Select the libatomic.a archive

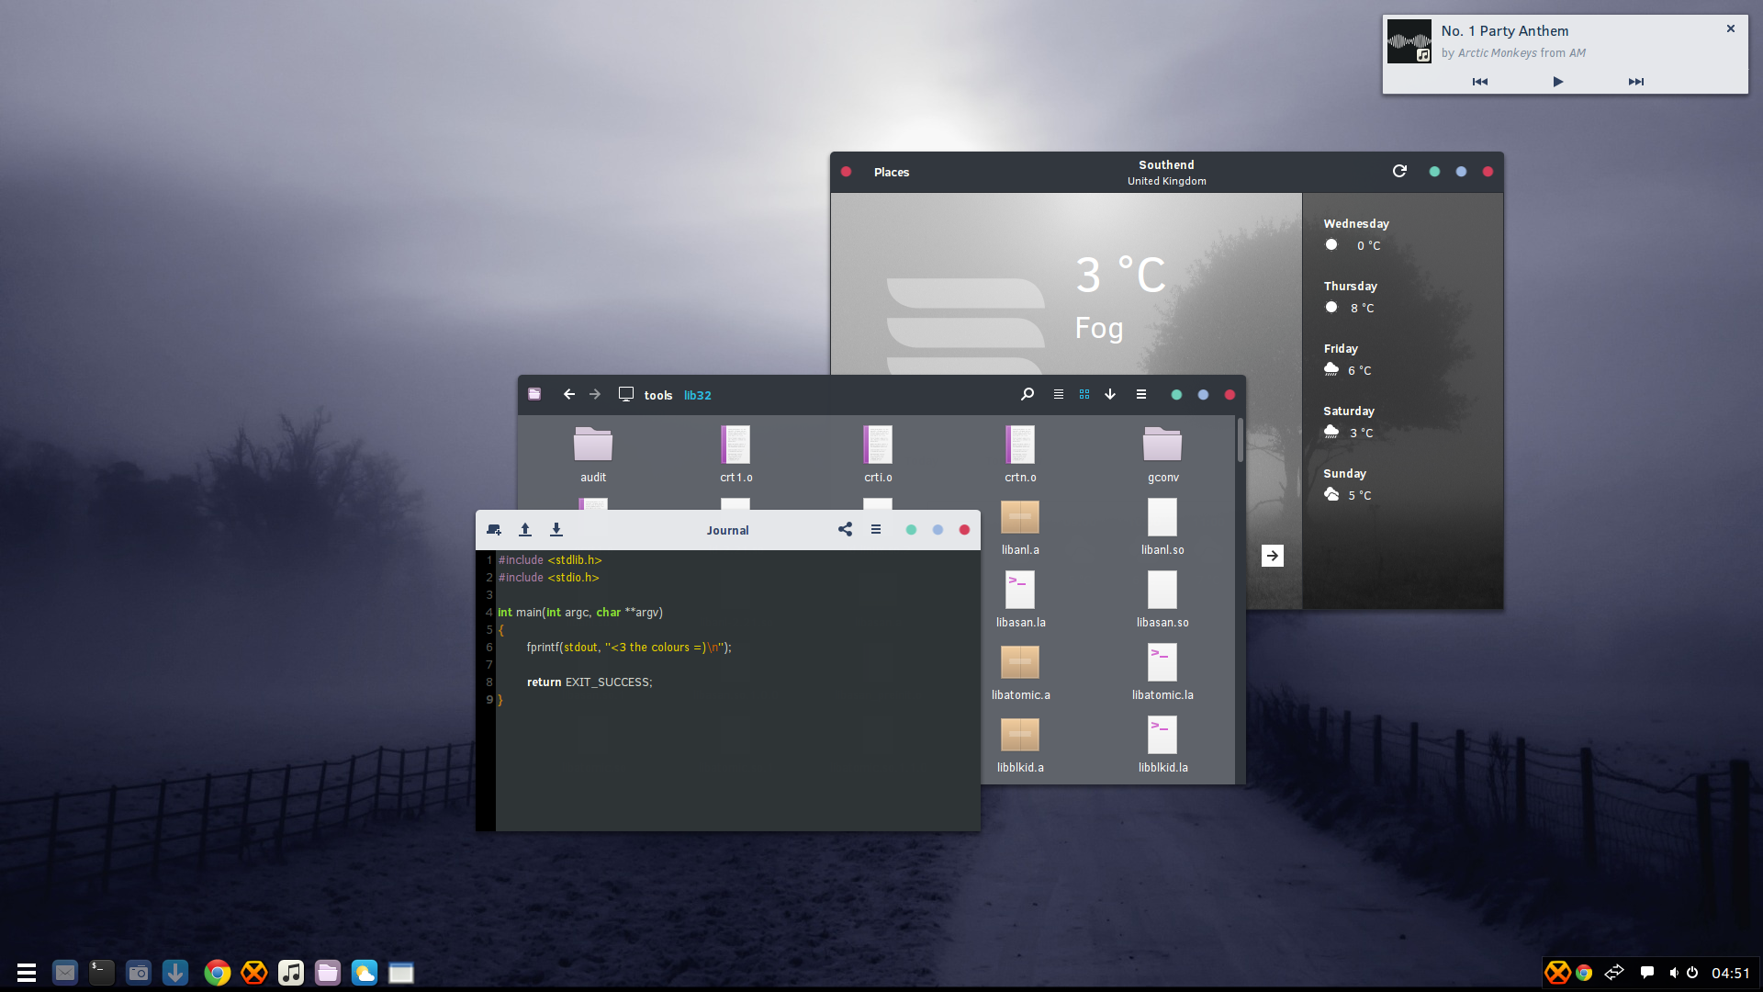pyautogui.click(x=1020, y=672)
